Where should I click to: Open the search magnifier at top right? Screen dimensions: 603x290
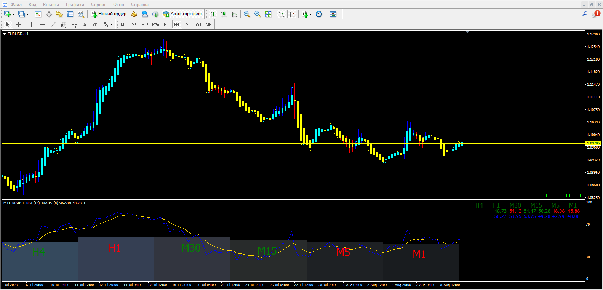[x=585, y=14]
